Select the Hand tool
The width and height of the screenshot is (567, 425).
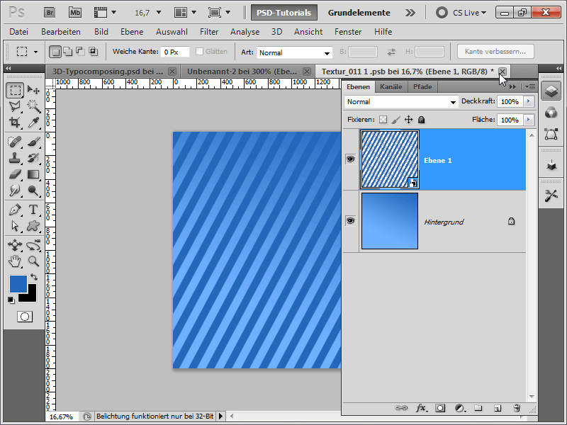(15, 261)
